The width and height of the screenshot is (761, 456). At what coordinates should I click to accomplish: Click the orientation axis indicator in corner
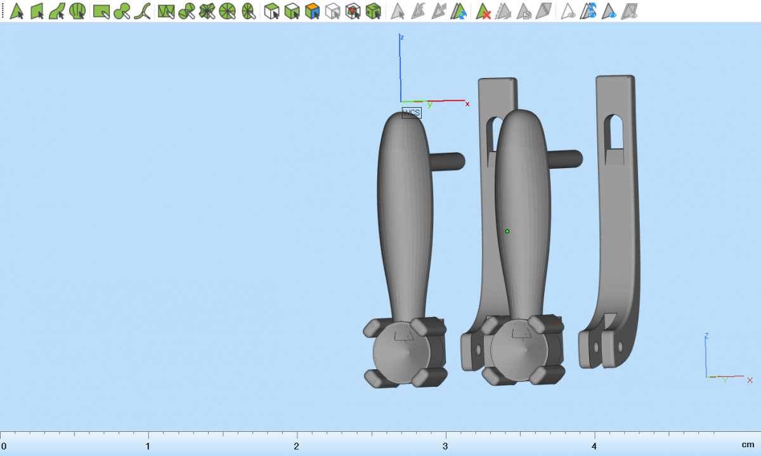[x=723, y=362]
